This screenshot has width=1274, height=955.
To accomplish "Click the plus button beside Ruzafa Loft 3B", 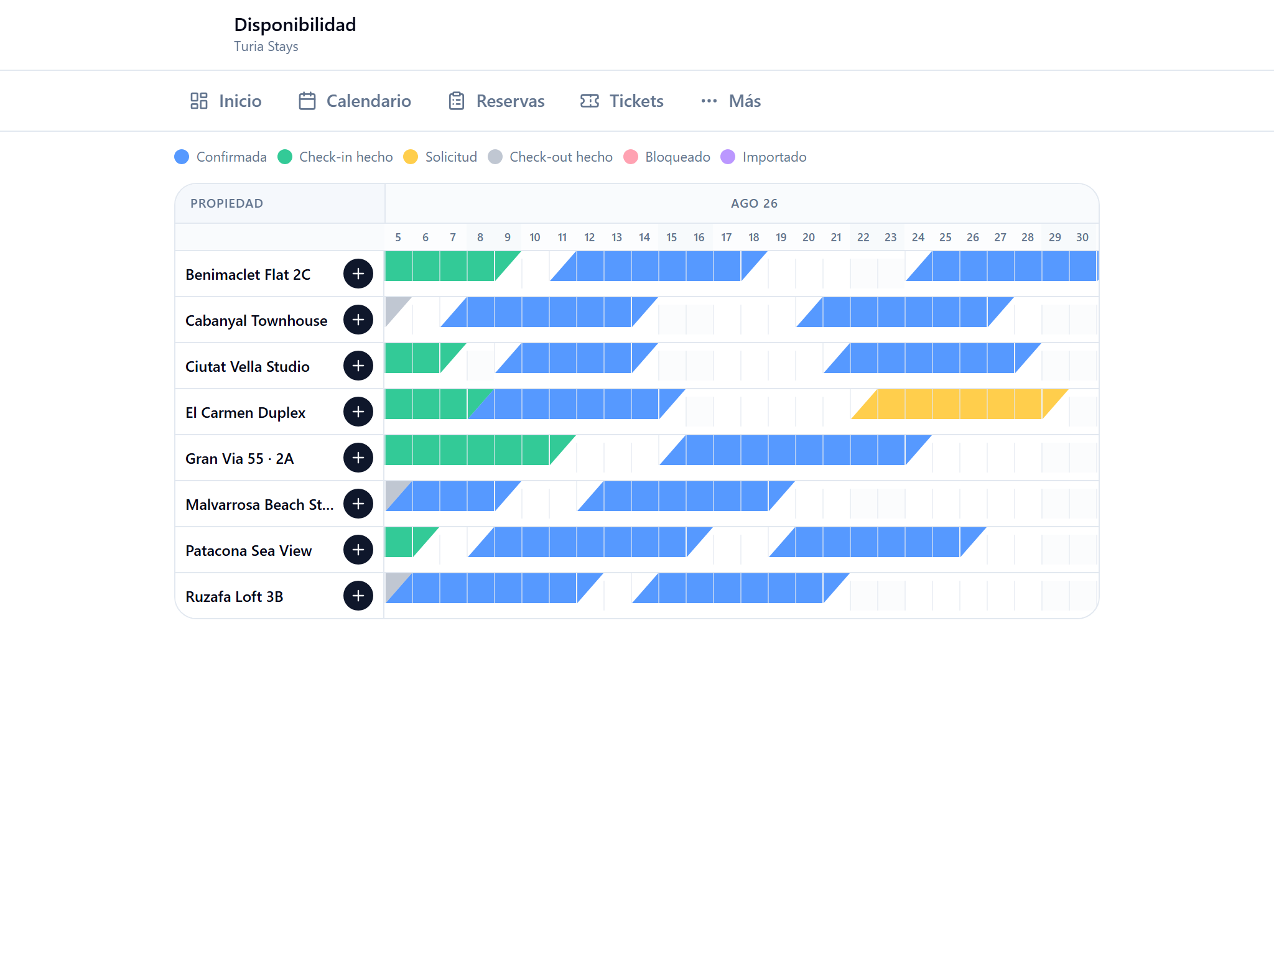I will pos(358,596).
